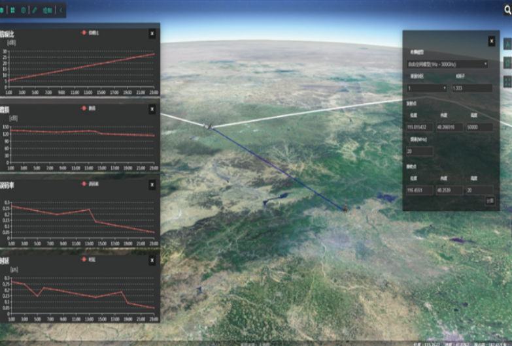Viewport: 512px width, 346px height.
Task: Close the propagation parameters panel
Action: point(492,41)
